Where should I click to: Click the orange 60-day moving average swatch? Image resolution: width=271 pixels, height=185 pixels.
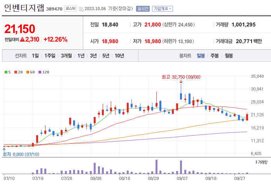28,72
